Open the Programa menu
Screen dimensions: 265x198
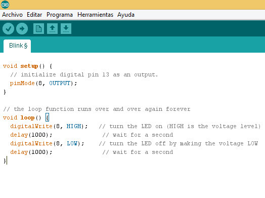60,15
